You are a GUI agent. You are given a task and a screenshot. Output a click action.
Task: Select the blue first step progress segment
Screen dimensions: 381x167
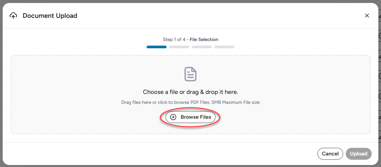157,47
